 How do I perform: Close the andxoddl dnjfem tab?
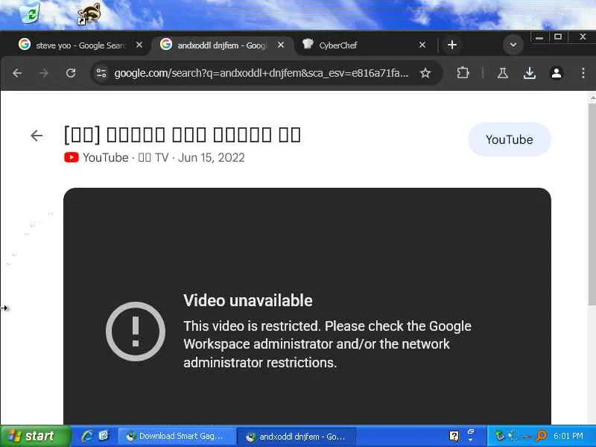tap(281, 45)
